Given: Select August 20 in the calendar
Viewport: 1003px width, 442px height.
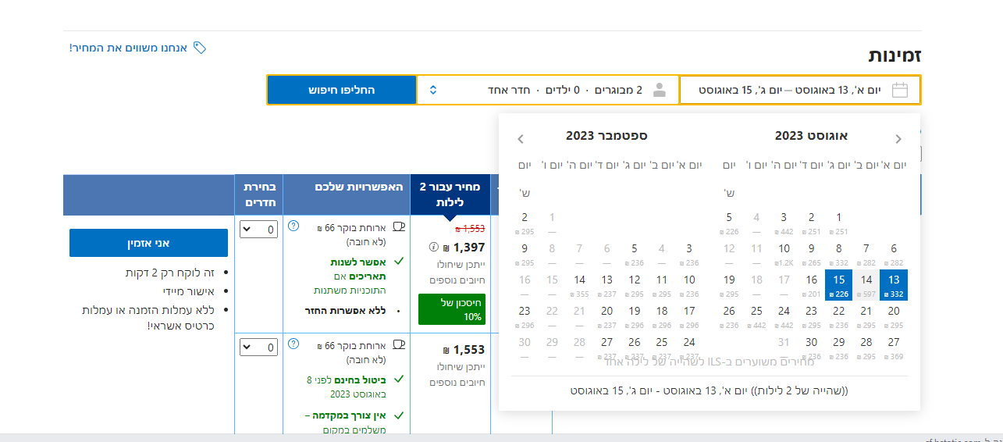Looking at the screenshot, I should [x=894, y=315].
